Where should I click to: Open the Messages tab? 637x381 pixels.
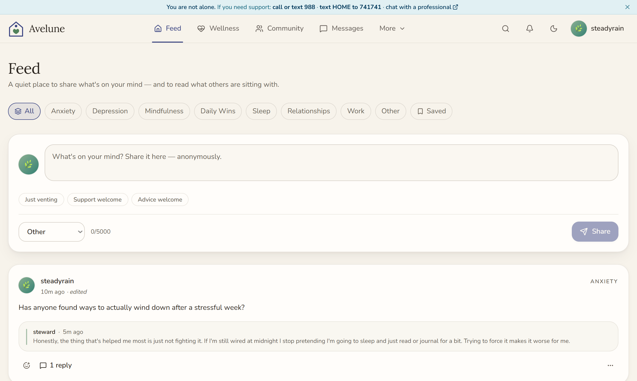click(341, 29)
